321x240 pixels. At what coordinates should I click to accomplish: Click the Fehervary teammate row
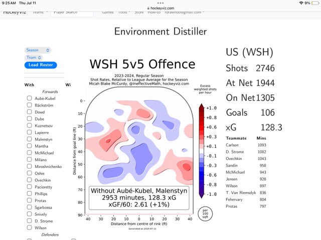click(246, 199)
